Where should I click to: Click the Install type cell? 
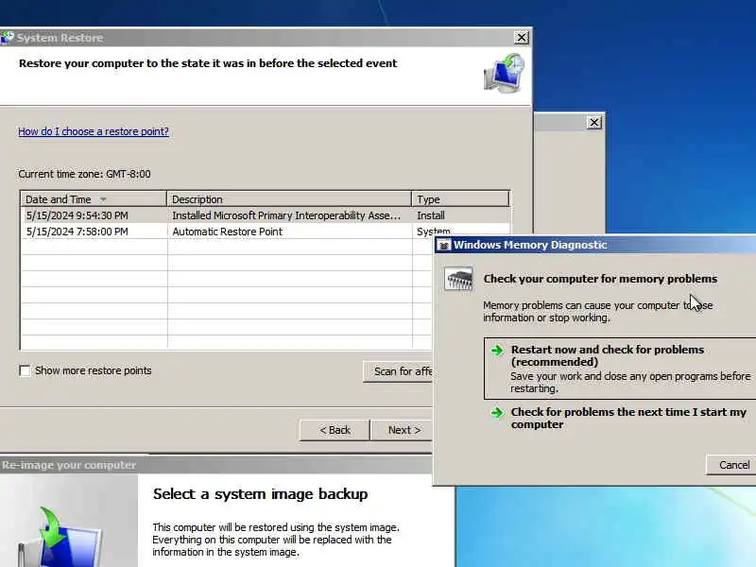pos(431,215)
